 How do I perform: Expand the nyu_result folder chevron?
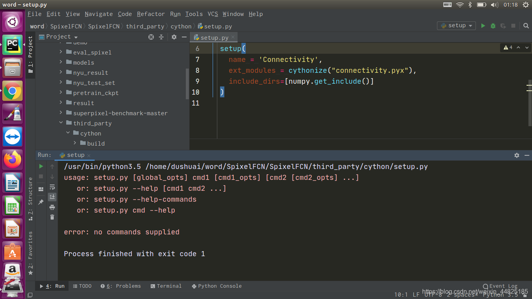[x=61, y=72]
